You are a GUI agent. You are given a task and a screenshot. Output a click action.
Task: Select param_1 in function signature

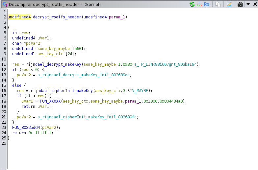(117, 17)
